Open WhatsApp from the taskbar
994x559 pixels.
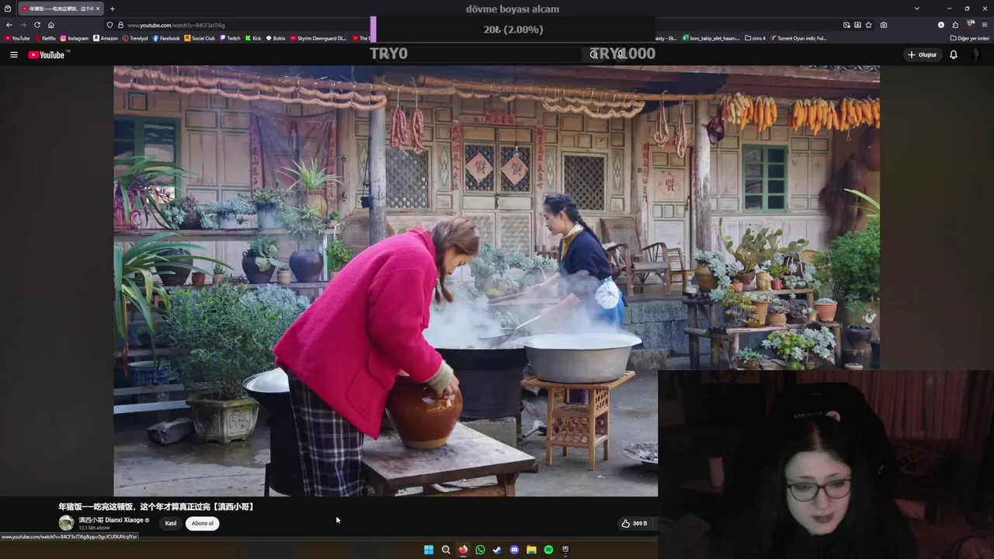click(x=480, y=550)
